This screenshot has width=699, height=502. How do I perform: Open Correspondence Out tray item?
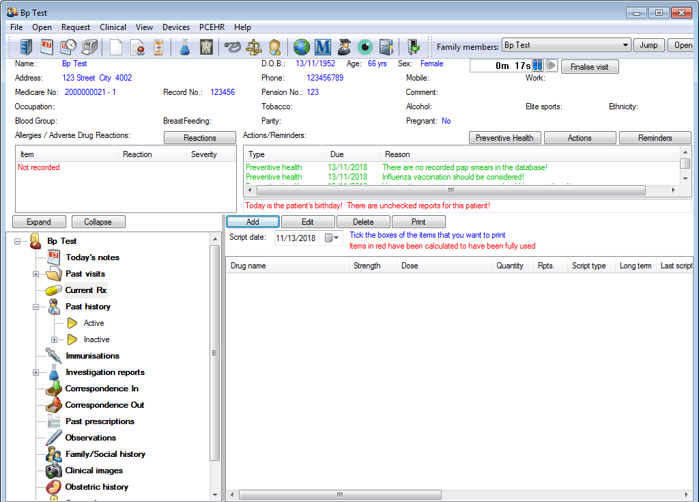104,405
